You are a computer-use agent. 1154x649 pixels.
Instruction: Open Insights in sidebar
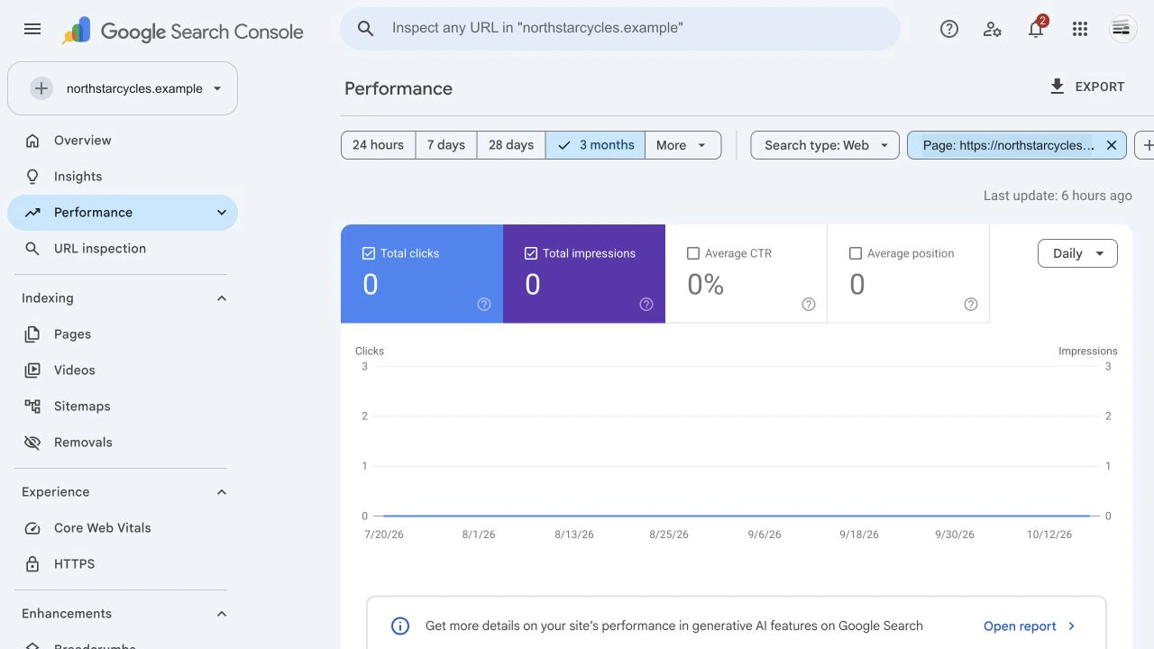coord(123,177)
